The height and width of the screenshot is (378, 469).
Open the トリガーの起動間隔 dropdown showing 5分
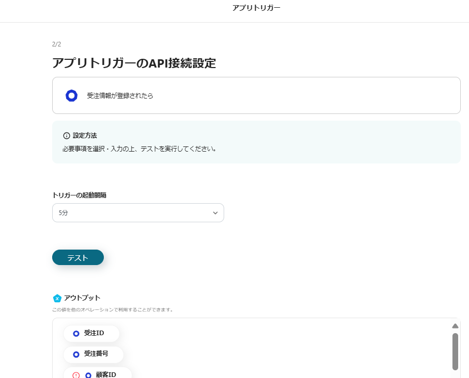138,213
